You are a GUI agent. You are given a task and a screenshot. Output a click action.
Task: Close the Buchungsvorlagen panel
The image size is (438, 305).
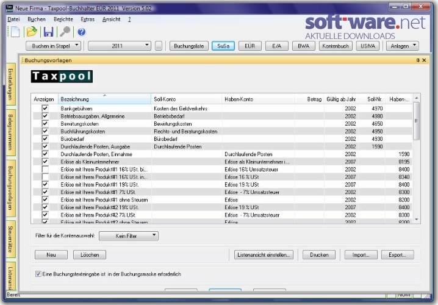(424, 60)
